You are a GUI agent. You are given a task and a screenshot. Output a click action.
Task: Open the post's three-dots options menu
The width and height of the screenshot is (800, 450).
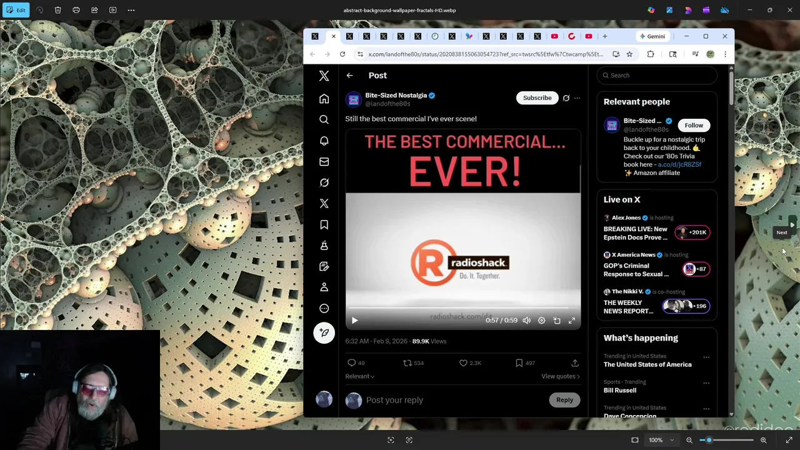577,98
